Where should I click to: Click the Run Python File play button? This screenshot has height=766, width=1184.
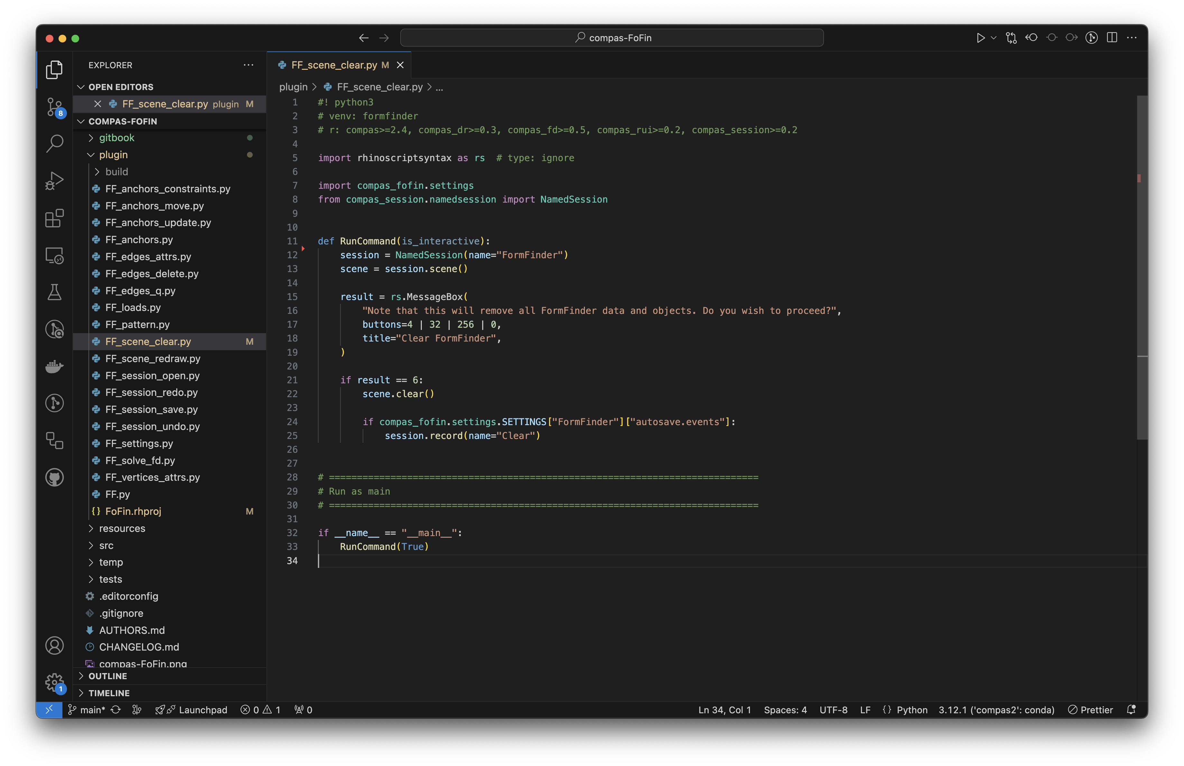980,38
